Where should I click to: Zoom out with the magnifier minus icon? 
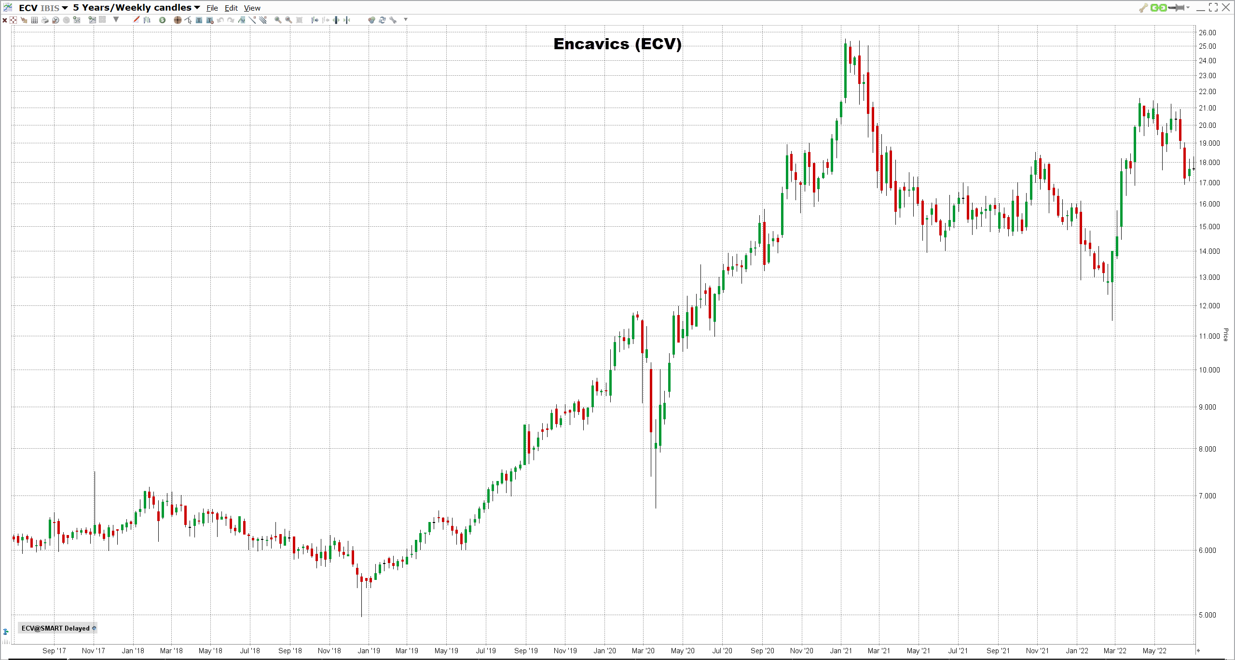[x=288, y=20]
